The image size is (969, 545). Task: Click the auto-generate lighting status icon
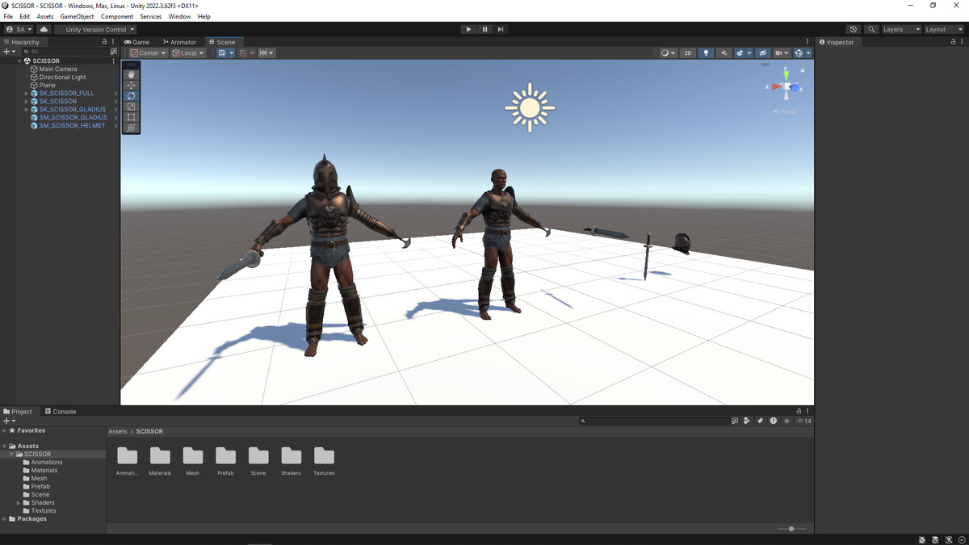pos(947,539)
